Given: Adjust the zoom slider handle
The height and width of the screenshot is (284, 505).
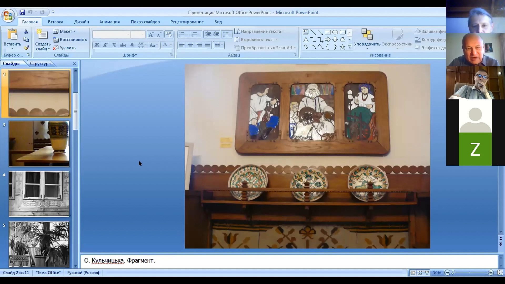Looking at the screenshot, I should click(x=453, y=272).
